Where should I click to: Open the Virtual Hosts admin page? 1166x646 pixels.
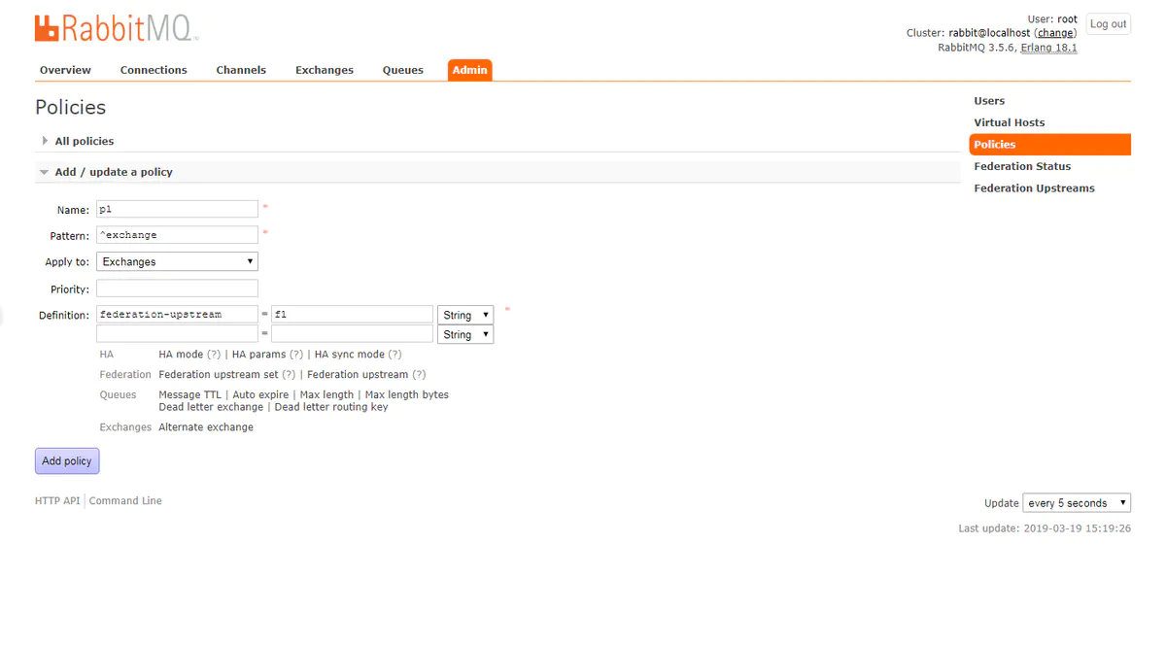[1010, 122]
